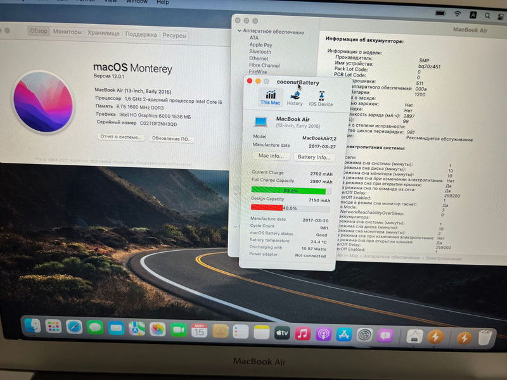The height and width of the screenshot is (380, 507).
Task: Launch Launchpad from the Dock
Action: [x=53, y=326]
